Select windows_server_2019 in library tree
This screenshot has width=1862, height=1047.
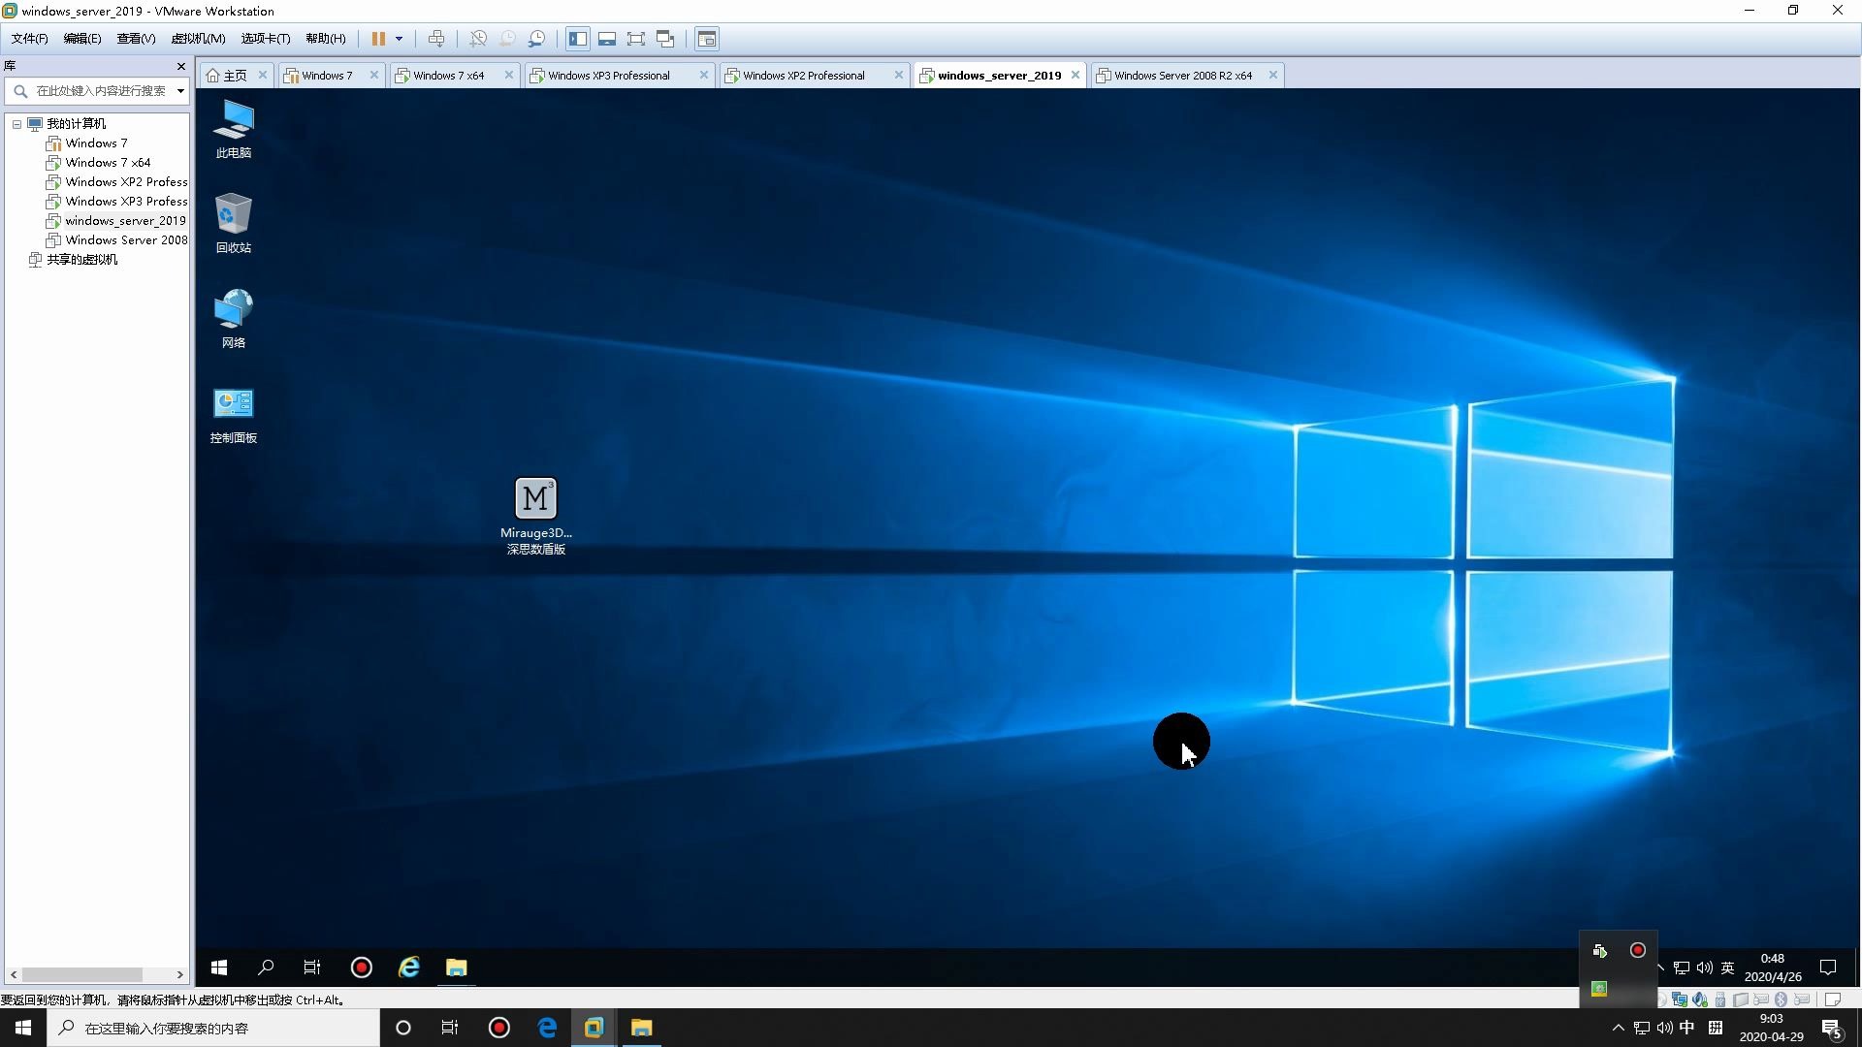coord(116,221)
